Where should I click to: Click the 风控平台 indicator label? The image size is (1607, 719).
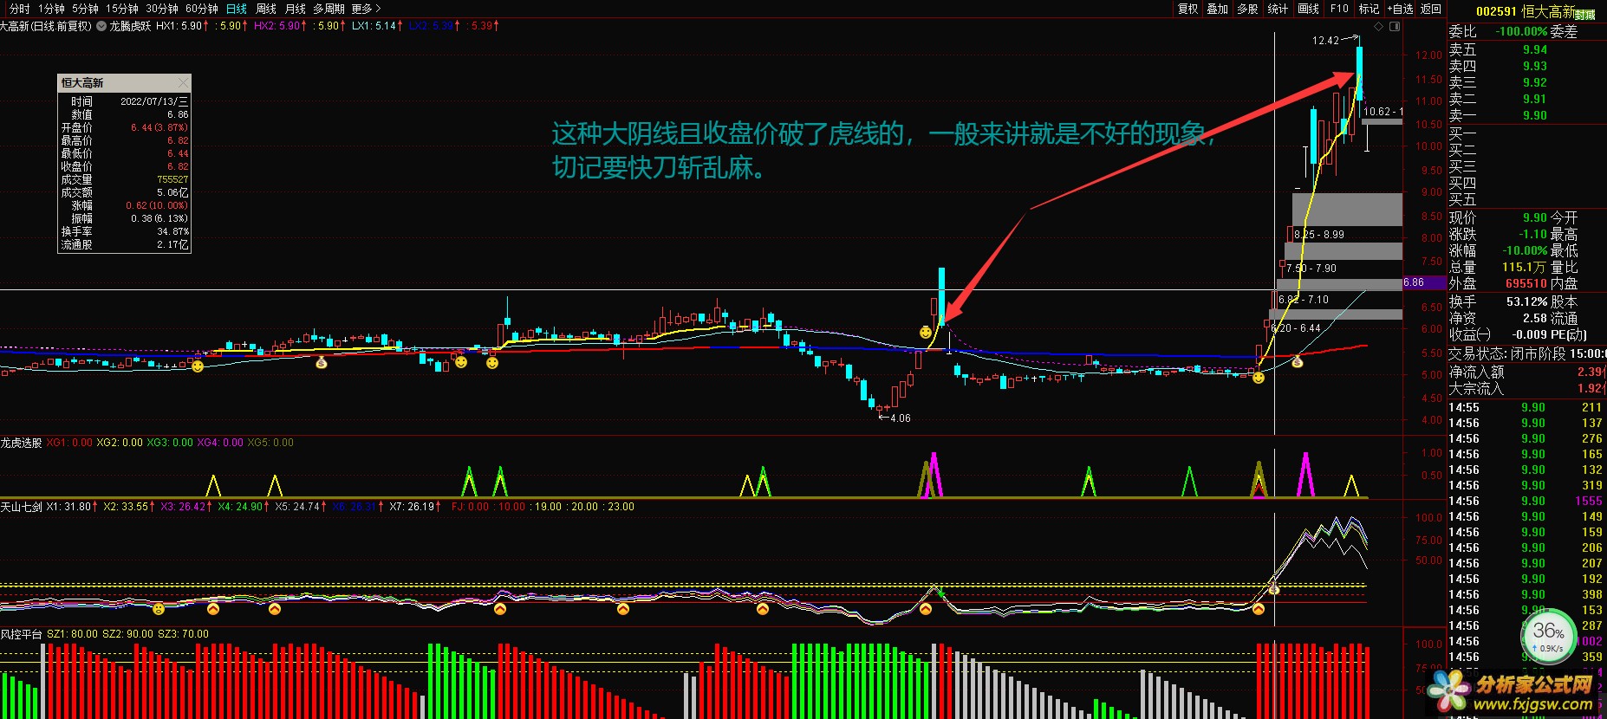pyautogui.click(x=22, y=634)
